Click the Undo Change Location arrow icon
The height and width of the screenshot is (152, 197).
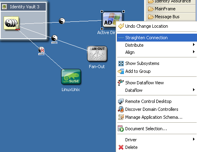(x=121, y=26)
